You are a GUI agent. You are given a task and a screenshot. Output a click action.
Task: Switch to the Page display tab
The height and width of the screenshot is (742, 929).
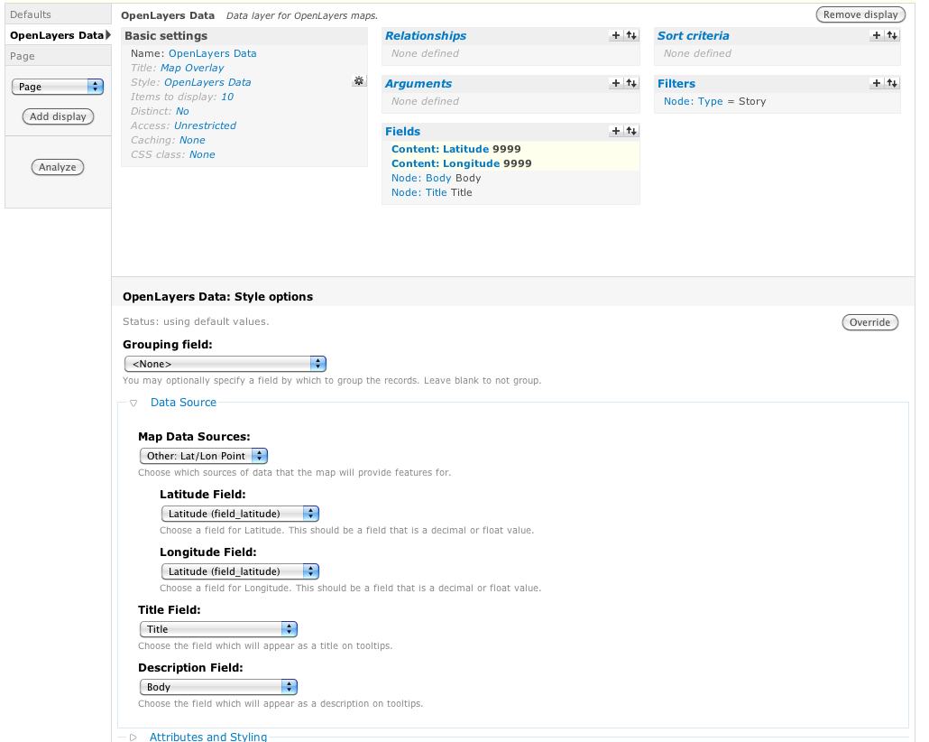[58, 56]
